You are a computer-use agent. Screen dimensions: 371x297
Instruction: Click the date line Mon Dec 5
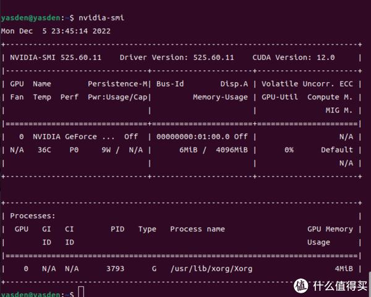tap(56, 31)
